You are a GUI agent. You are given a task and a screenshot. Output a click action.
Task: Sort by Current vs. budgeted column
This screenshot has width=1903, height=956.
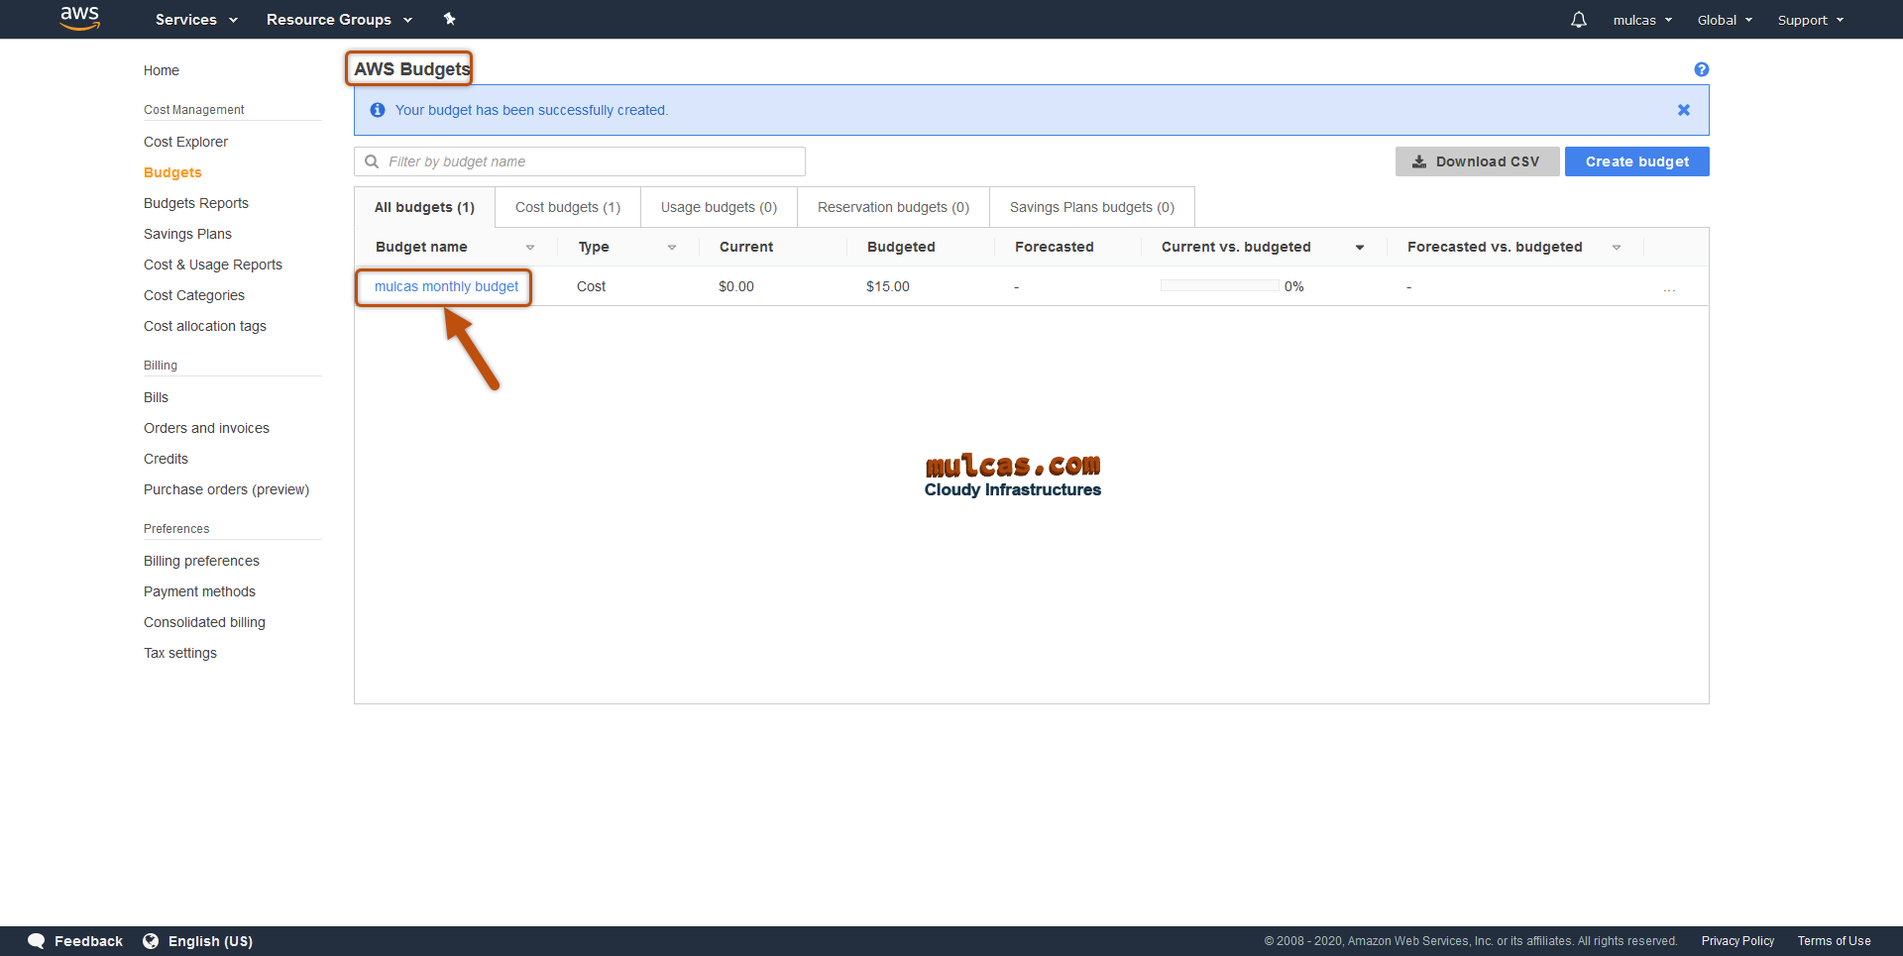1359,248
